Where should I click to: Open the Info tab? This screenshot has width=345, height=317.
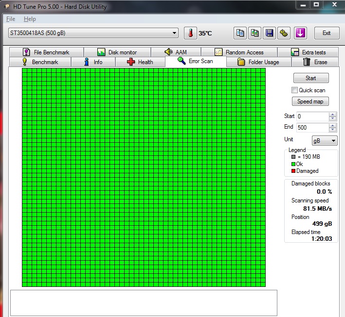tap(93, 62)
